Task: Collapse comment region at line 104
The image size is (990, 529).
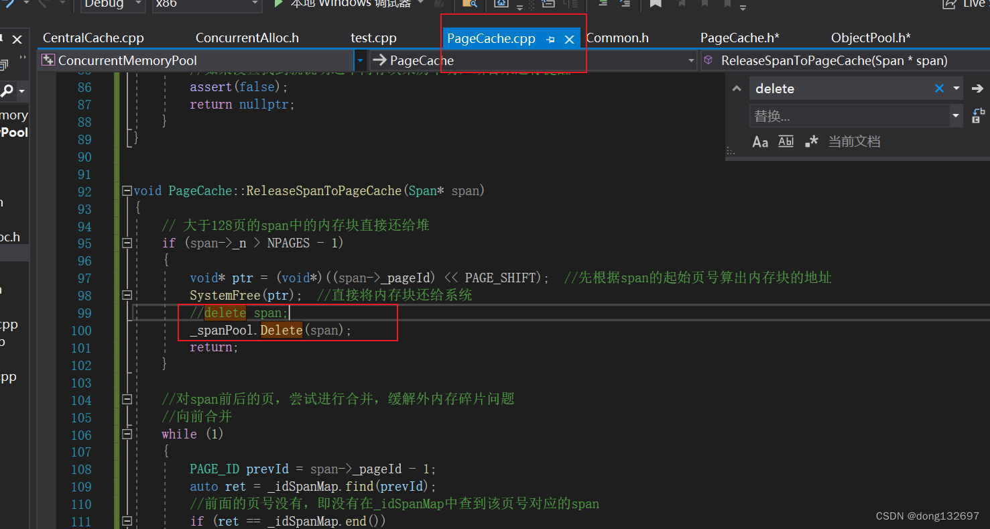Action: point(127,400)
